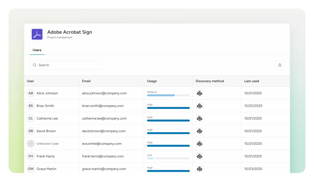The height and width of the screenshot is (181, 314).
Task: Click Frank Harris's discovery method icon
Action: (x=200, y=156)
